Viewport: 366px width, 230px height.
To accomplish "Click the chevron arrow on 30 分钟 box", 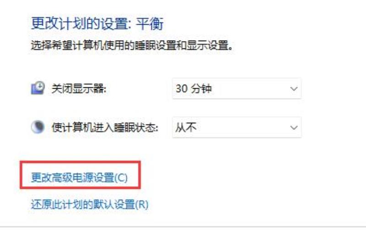I will point(294,89).
